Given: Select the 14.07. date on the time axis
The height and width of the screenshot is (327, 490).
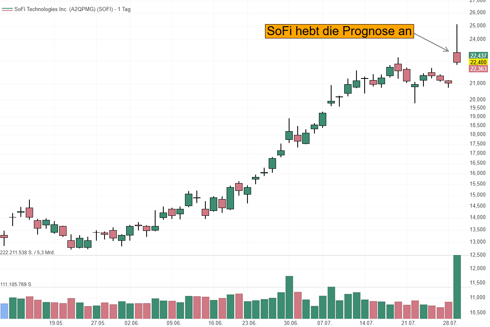Looking at the screenshot, I should (367, 323).
